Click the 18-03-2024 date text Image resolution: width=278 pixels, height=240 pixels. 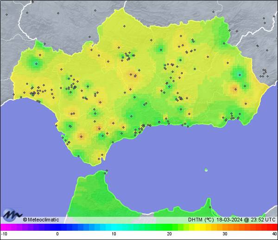229,220
